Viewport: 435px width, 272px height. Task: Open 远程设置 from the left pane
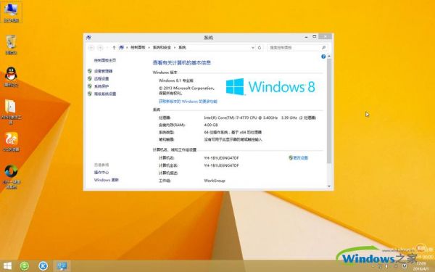(x=101, y=79)
